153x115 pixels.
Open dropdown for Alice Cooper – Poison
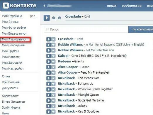(53, 67)
